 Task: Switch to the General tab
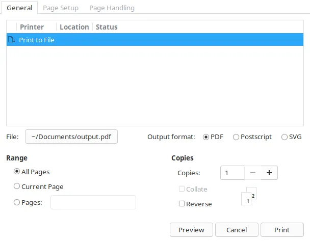(19, 8)
